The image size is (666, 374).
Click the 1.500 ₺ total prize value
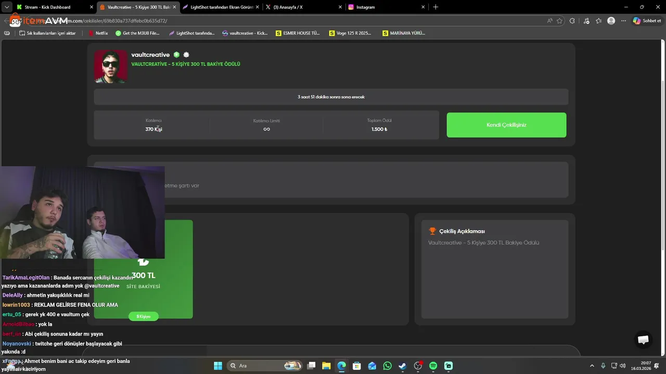[x=379, y=129]
